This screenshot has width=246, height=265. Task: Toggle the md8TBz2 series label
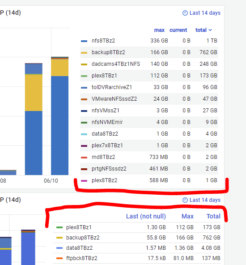click(x=103, y=157)
